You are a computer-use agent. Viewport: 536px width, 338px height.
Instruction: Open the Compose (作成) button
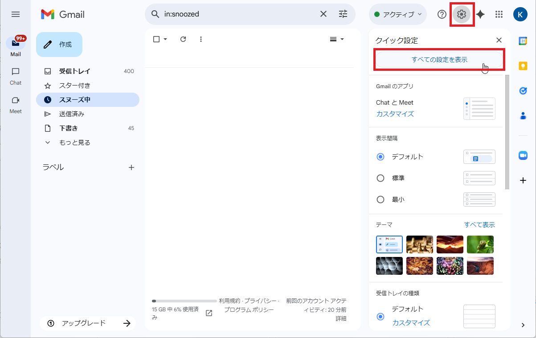coord(59,44)
